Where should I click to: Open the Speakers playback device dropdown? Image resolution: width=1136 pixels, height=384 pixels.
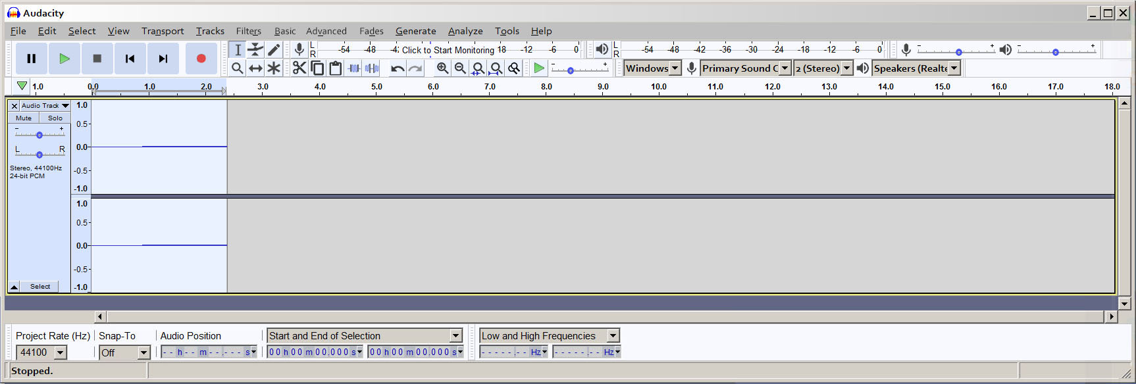tap(916, 68)
